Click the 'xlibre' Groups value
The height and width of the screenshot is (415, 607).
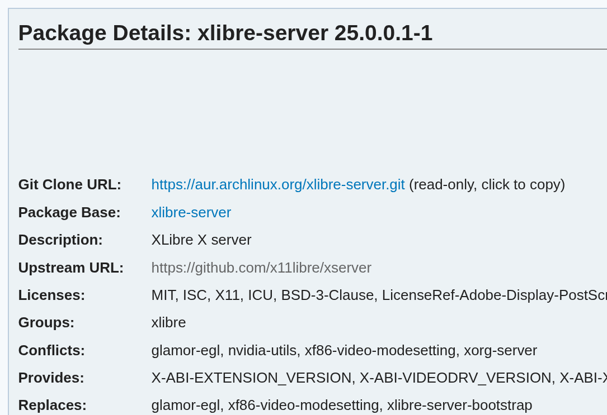[x=168, y=323]
